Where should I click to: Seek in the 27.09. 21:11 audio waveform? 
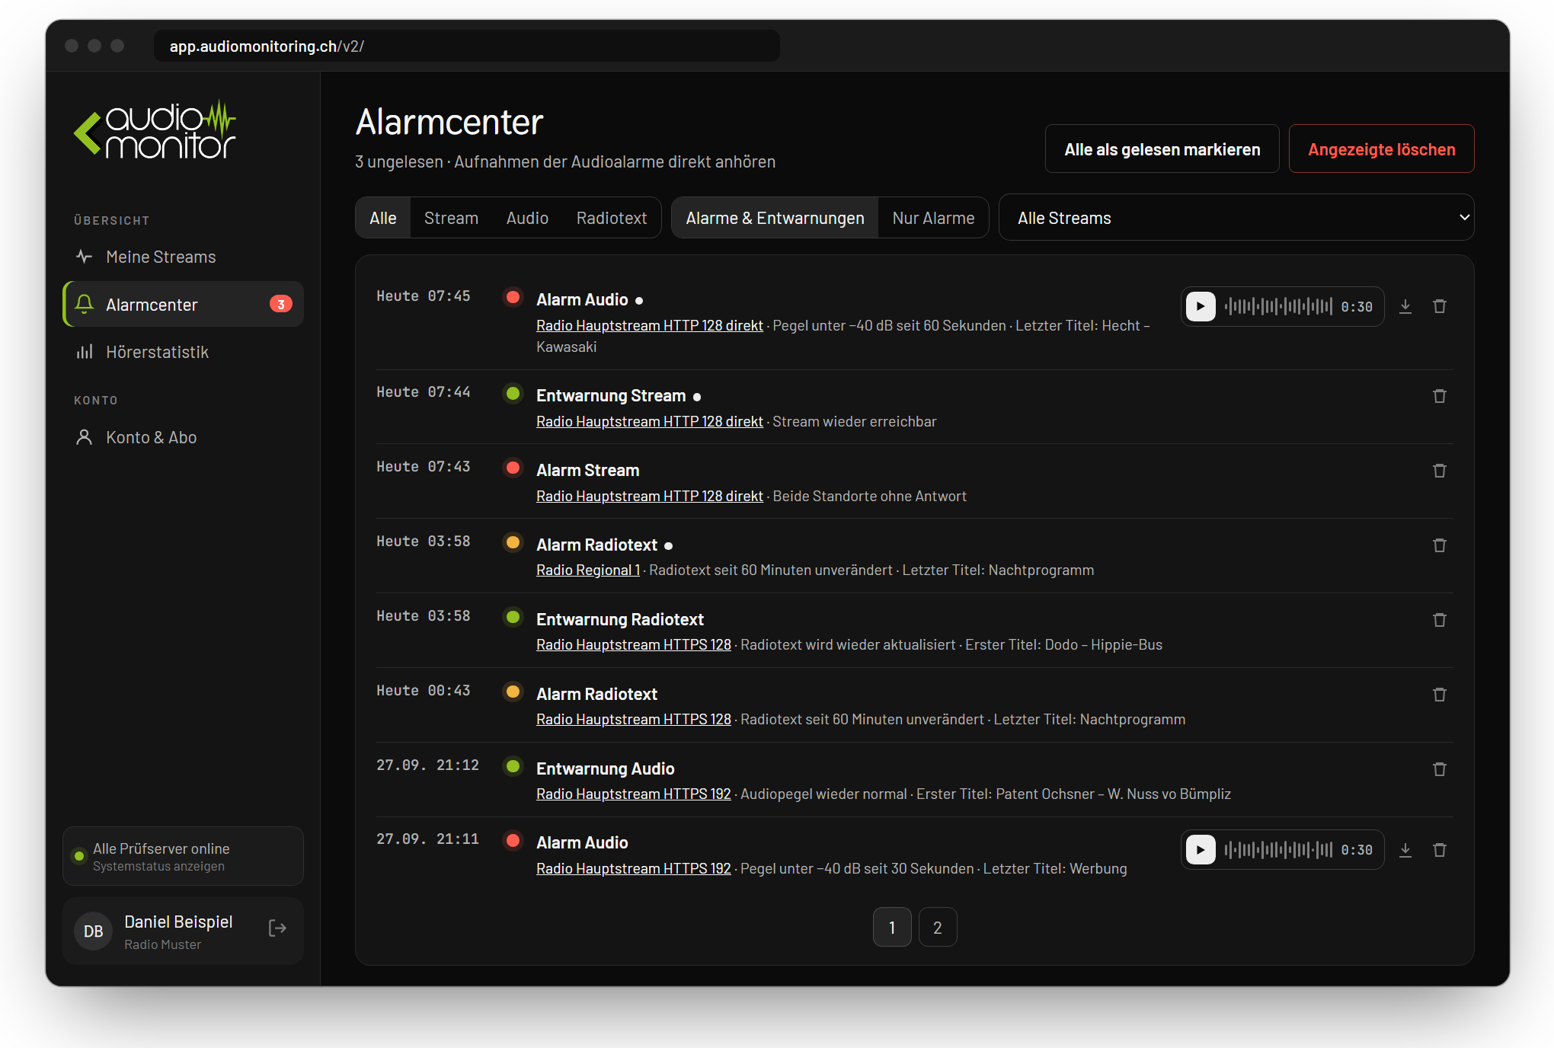[1278, 850]
